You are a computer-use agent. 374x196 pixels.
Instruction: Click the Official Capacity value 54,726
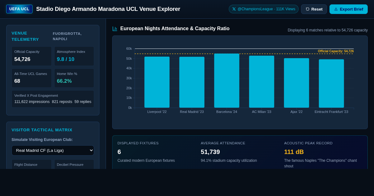(22, 59)
